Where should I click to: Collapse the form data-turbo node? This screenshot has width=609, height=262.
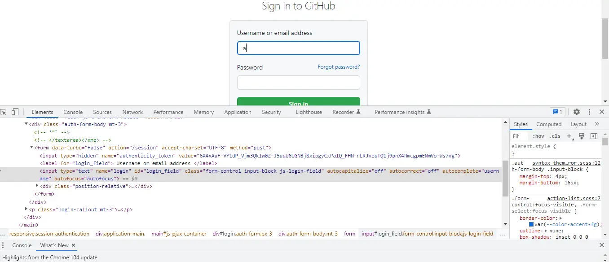31,147
